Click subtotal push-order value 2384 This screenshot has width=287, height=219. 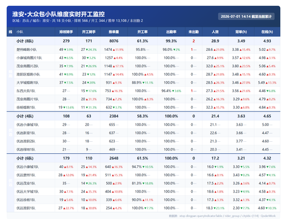[114, 116]
